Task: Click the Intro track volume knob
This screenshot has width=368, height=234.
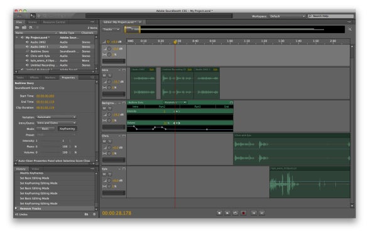Action: pos(109,82)
